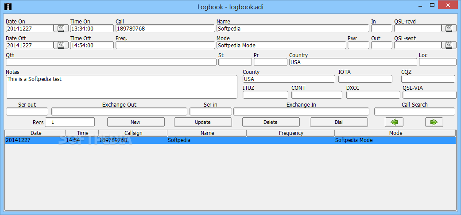The image size is (461, 215).
Task: Click the CONT input field
Action: [x=317, y=95]
